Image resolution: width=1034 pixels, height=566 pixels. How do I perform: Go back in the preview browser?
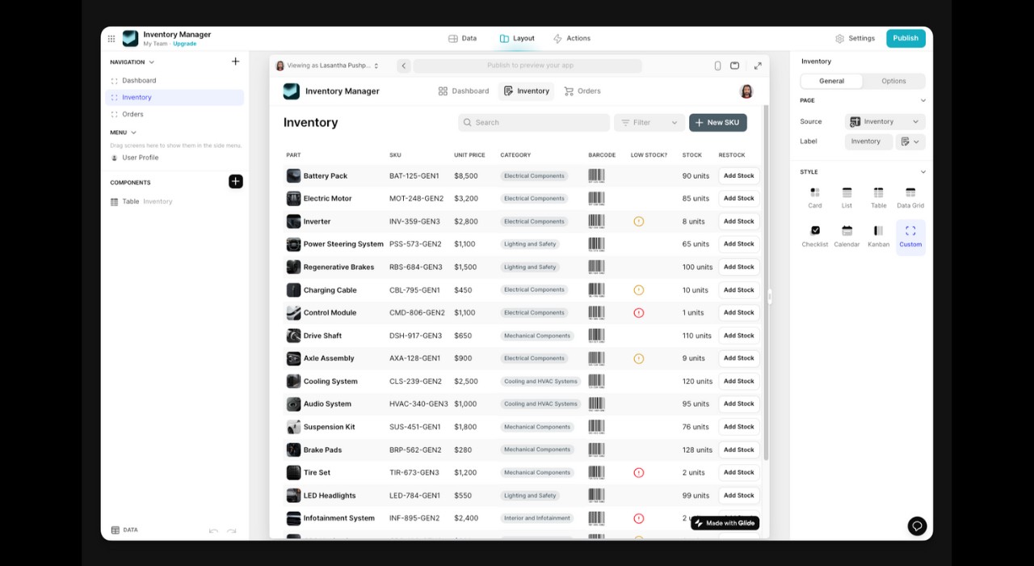(x=404, y=65)
